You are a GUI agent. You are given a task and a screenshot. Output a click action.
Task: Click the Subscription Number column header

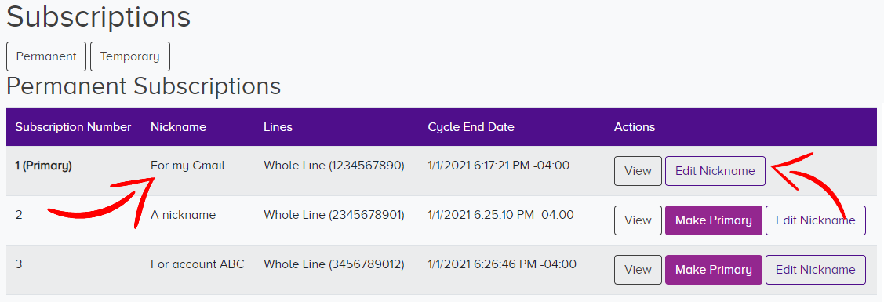(x=73, y=127)
